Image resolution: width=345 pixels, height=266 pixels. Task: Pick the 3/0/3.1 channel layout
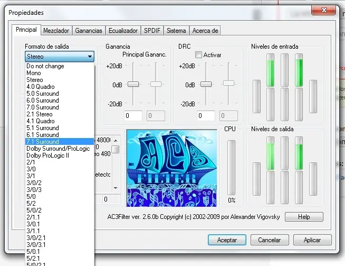click(x=60, y=245)
